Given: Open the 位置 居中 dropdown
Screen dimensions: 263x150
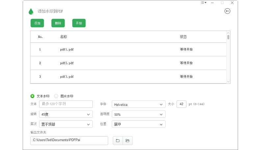Looking at the screenshot, I should [x=138, y=124].
